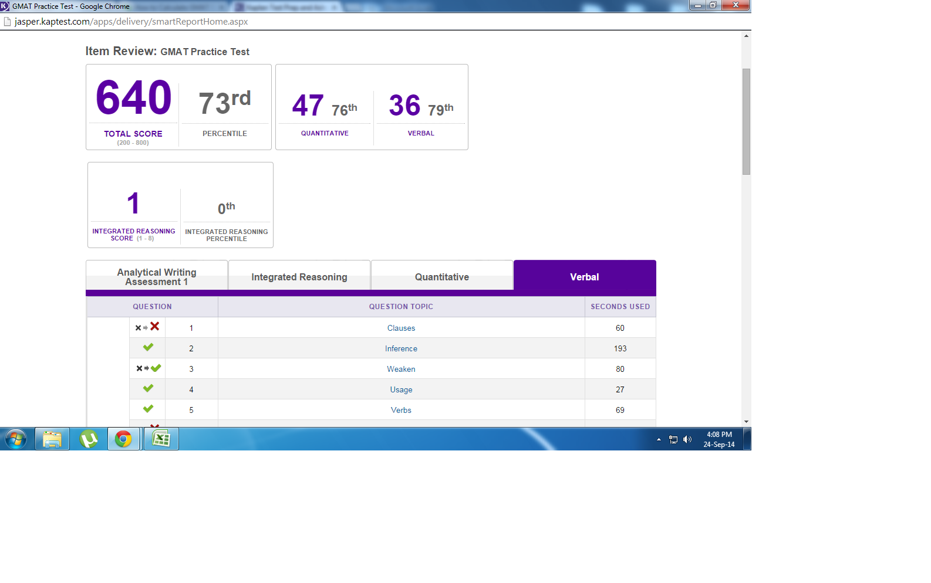This screenshot has width=931, height=583.
Task: Click the 73rd percentile value
Action: click(225, 102)
